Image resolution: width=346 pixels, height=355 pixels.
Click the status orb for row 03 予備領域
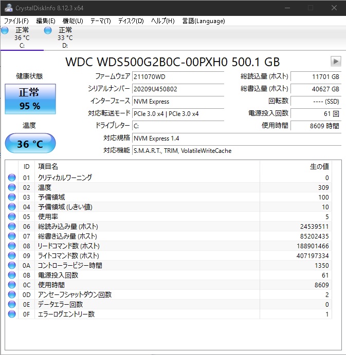click(x=12, y=197)
